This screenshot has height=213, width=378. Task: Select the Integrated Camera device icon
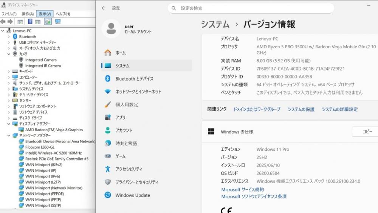pos(21,60)
